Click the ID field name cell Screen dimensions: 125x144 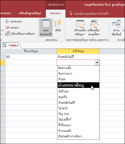pyautogui.click(x=31, y=57)
